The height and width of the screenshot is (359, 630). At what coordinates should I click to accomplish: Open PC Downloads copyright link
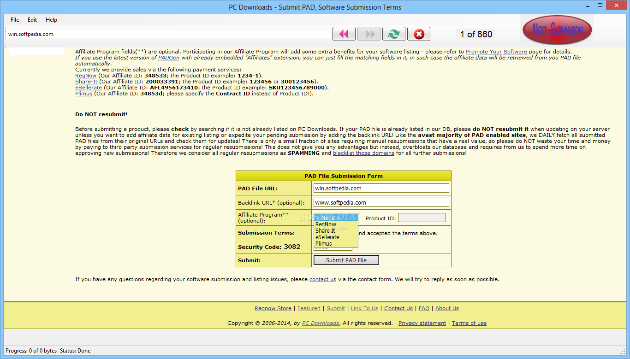(321, 323)
